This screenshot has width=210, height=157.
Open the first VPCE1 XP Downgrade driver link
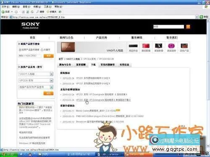click(x=101, y=95)
